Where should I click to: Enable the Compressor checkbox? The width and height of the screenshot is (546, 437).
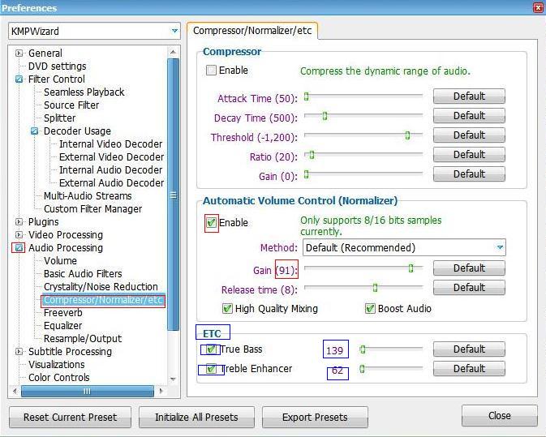click(x=211, y=71)
